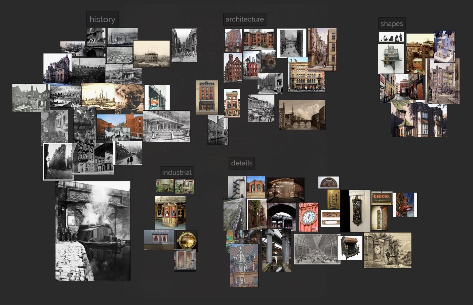Viewport: 473px width, 305px height.
Task: Click the engraving of gate with clock
Action: click(387, 250)
